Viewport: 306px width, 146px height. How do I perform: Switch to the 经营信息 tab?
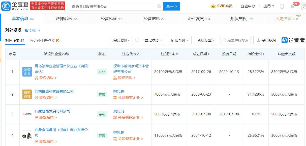pos(155,19)
